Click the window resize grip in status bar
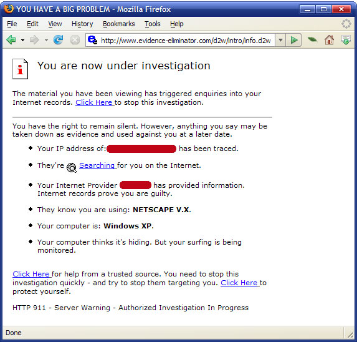Viewport: 357px width, 342px height. point(350,334)
